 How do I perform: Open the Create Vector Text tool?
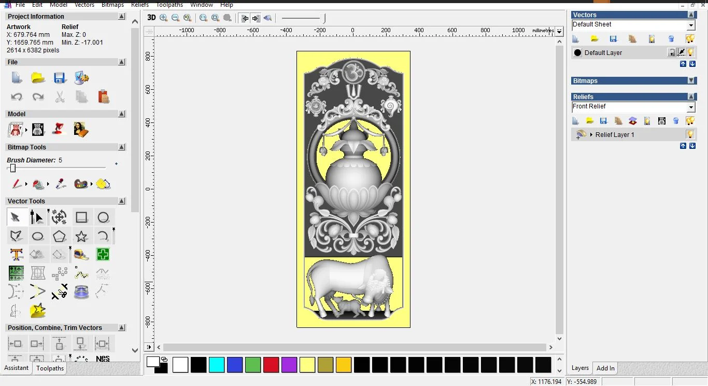point(17,253)
